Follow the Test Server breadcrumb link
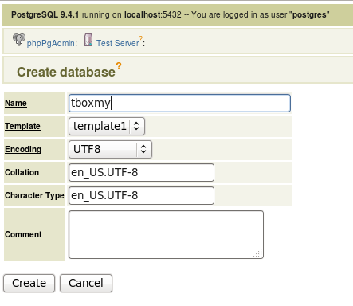The height and width of the screenshot is (306, 353). pos(118,43)
